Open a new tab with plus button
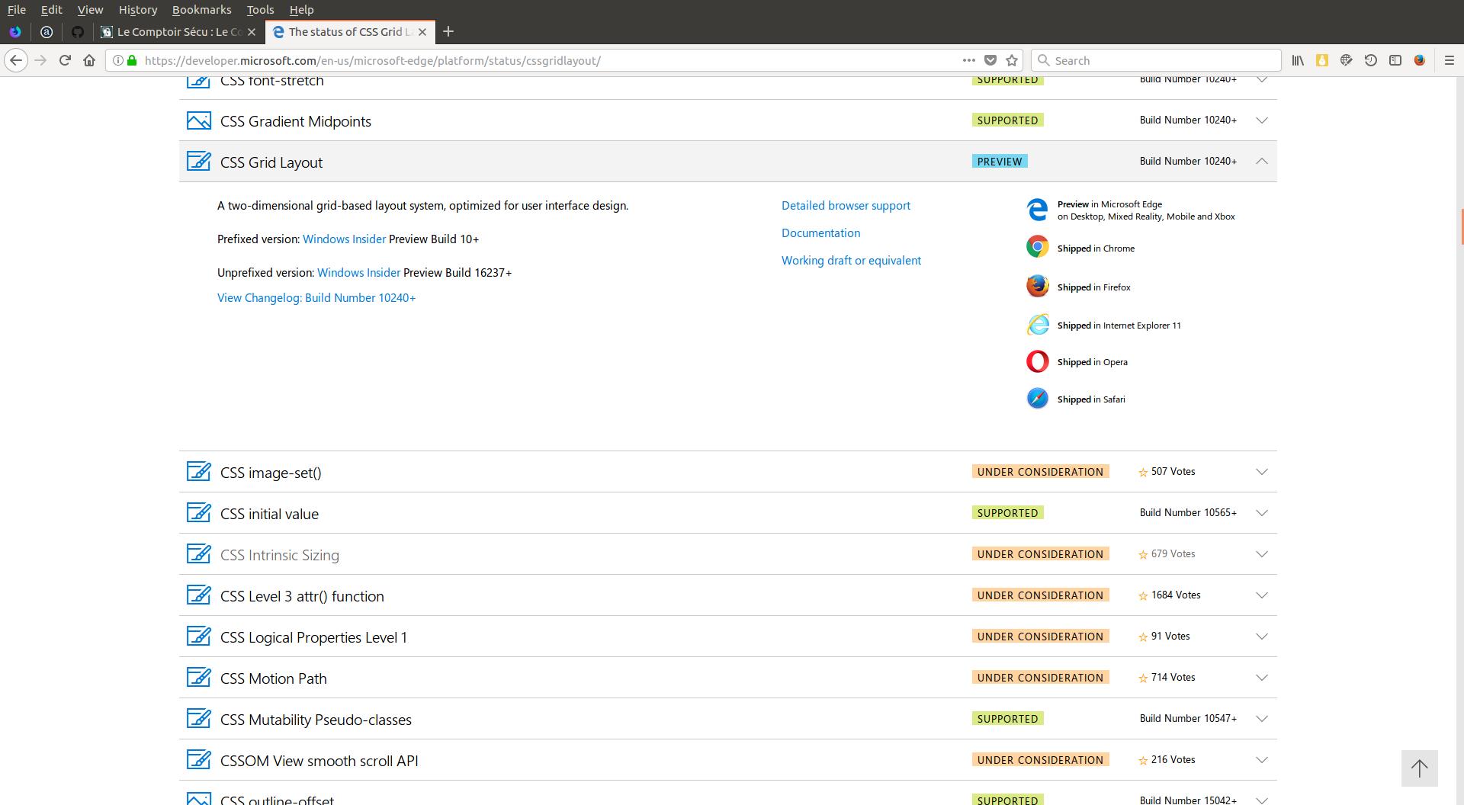Viewport: 1464px width, 805px height. point(448,31)
